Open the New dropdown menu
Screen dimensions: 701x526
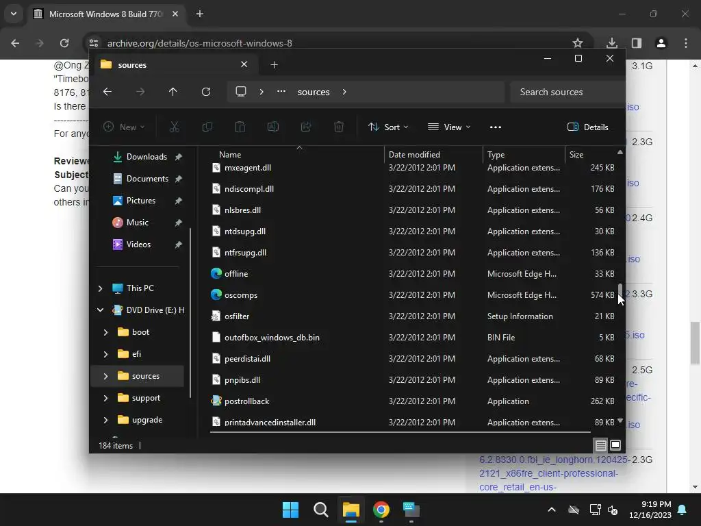[124, 127]
